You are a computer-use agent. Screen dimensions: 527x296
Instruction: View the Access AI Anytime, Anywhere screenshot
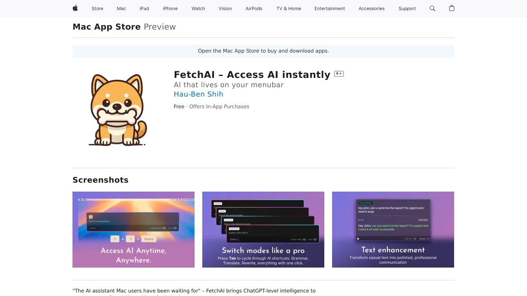[x=133, y=229]
